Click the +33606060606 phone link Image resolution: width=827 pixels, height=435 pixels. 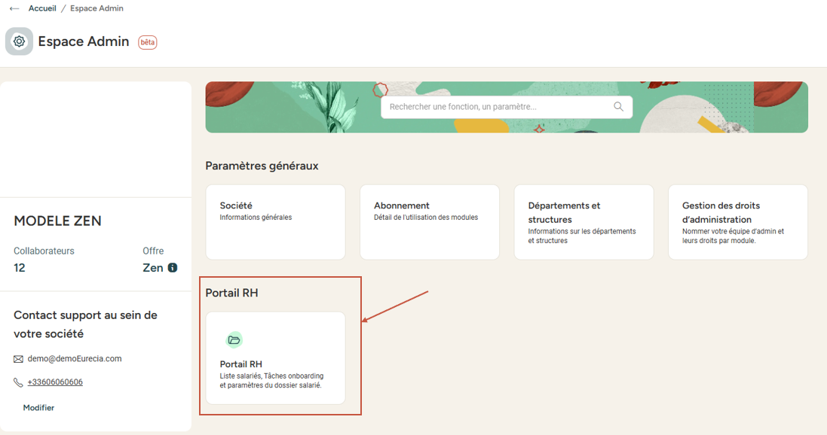point(55,382)
